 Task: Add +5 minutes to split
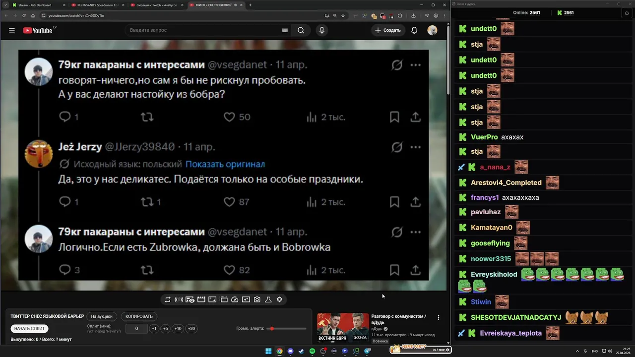pyautogui.click(x=165, y=329)
